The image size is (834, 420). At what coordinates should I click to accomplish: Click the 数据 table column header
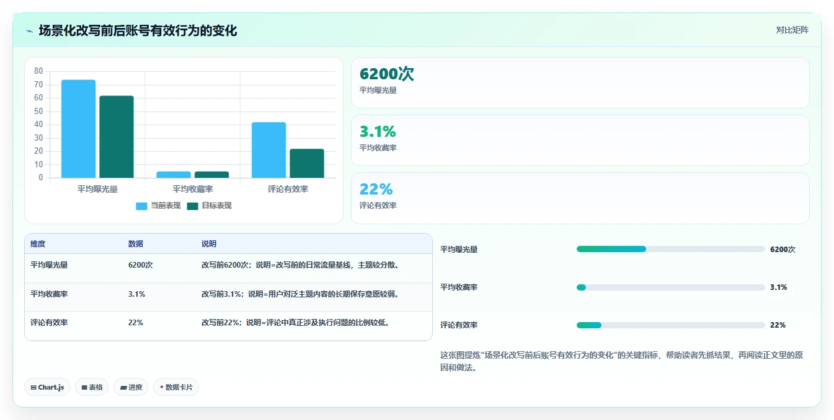click(136, 244)
